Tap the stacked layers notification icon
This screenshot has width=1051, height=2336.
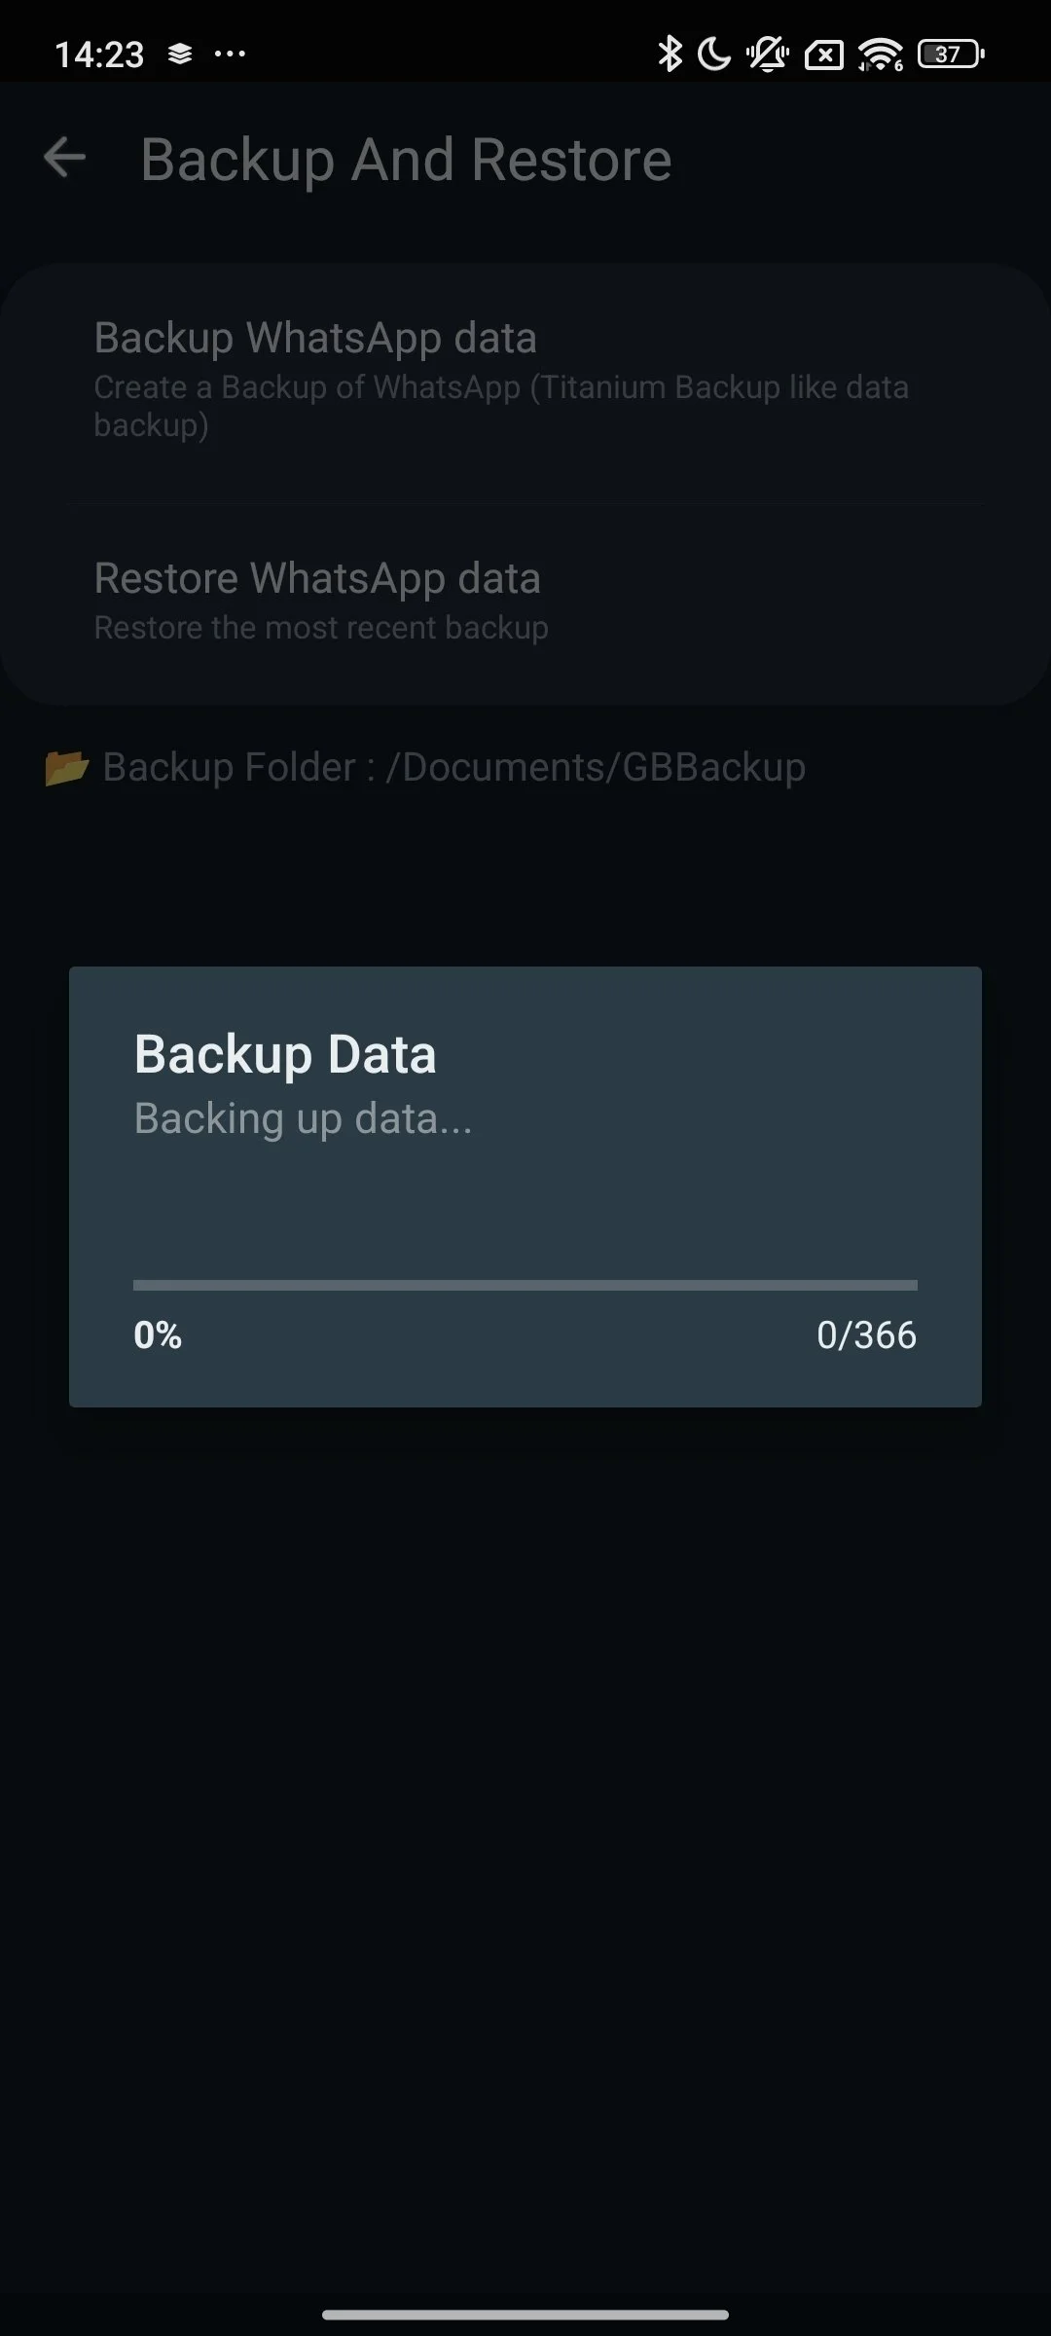(x=180, y=55)
